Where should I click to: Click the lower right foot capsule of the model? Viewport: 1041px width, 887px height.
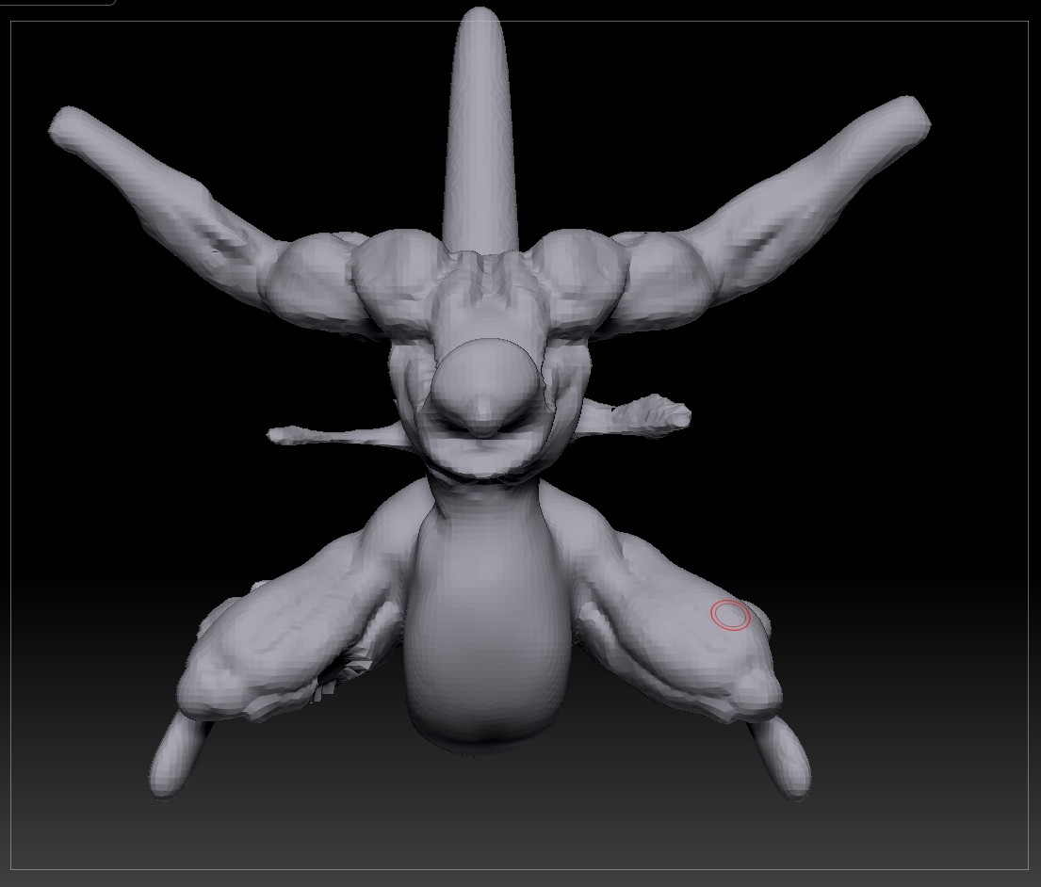tap(784, 758)
